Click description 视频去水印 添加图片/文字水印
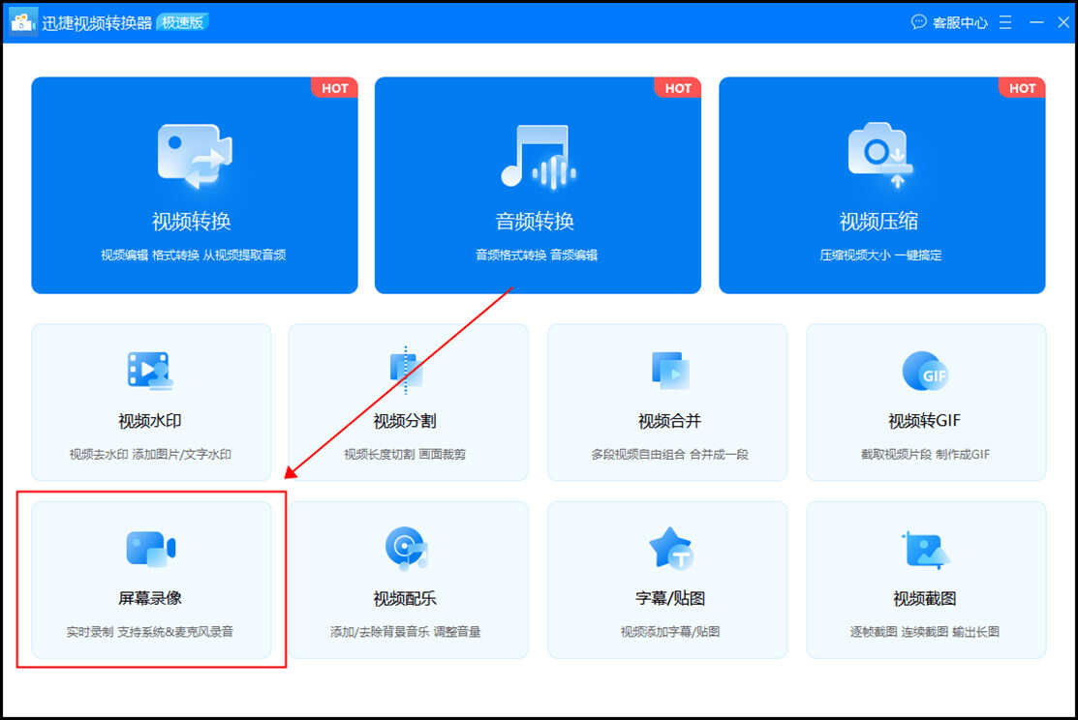The width and height of the screenshot is (1078, 720). point(150,454)
